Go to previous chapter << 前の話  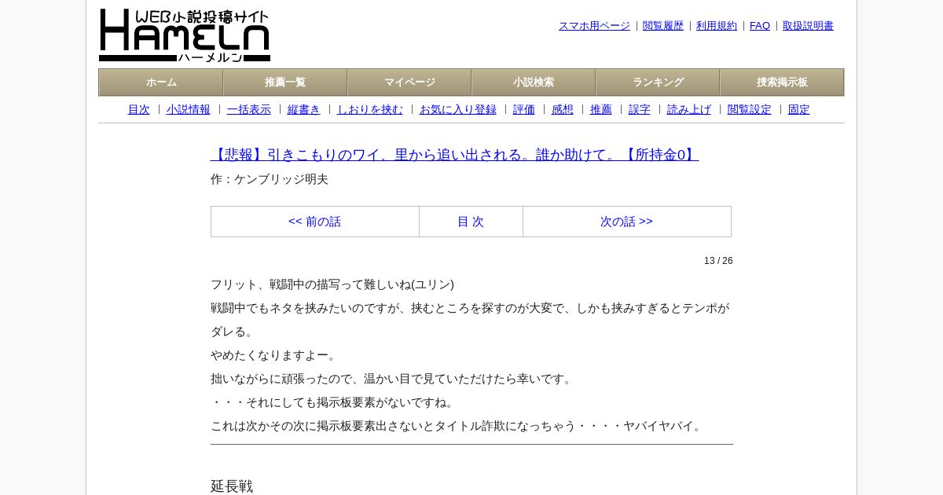click(x=314, y=222)
